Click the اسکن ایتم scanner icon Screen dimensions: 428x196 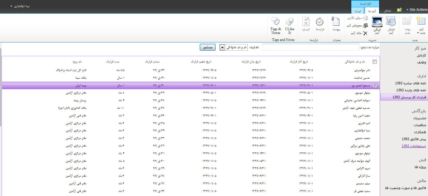(x=377, y=21)
